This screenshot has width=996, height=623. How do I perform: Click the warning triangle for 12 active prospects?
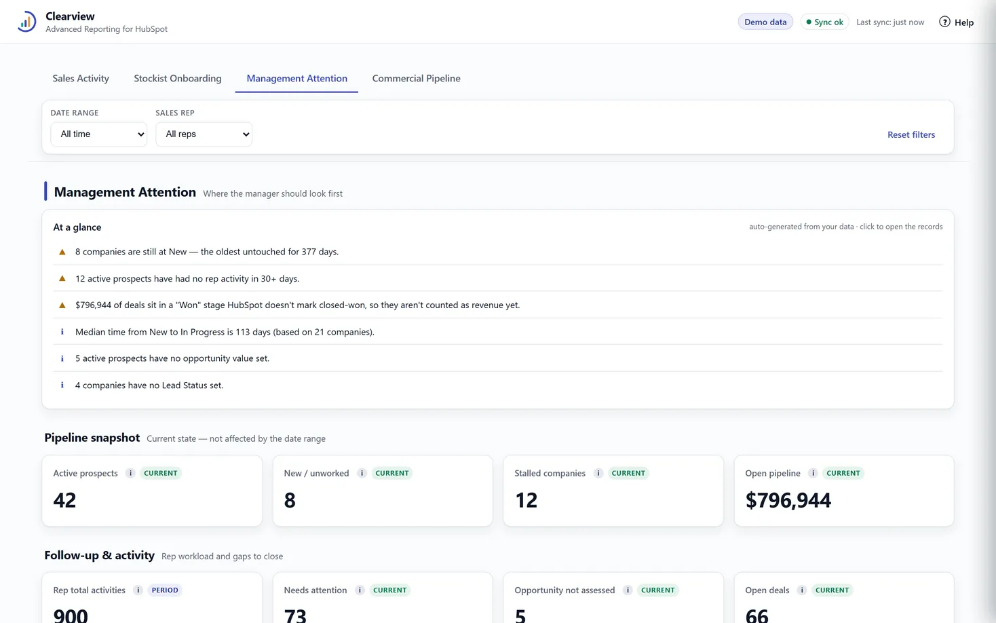[x=62, y=278]
